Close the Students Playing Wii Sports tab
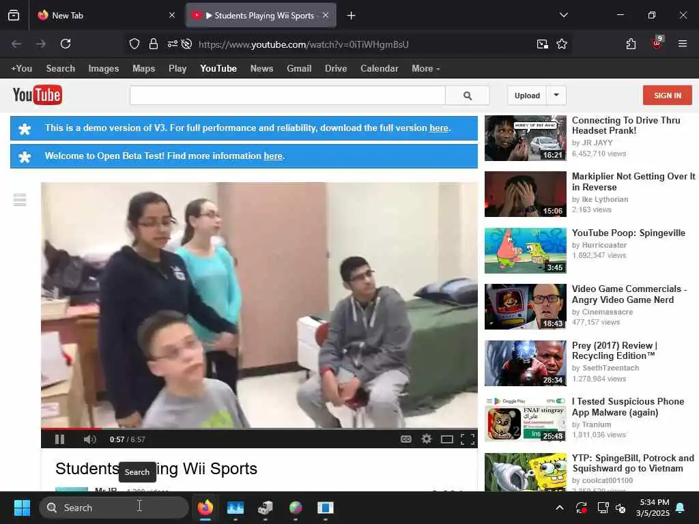The height and width of the screenshot is (524, 699). (x=326, y=15)
